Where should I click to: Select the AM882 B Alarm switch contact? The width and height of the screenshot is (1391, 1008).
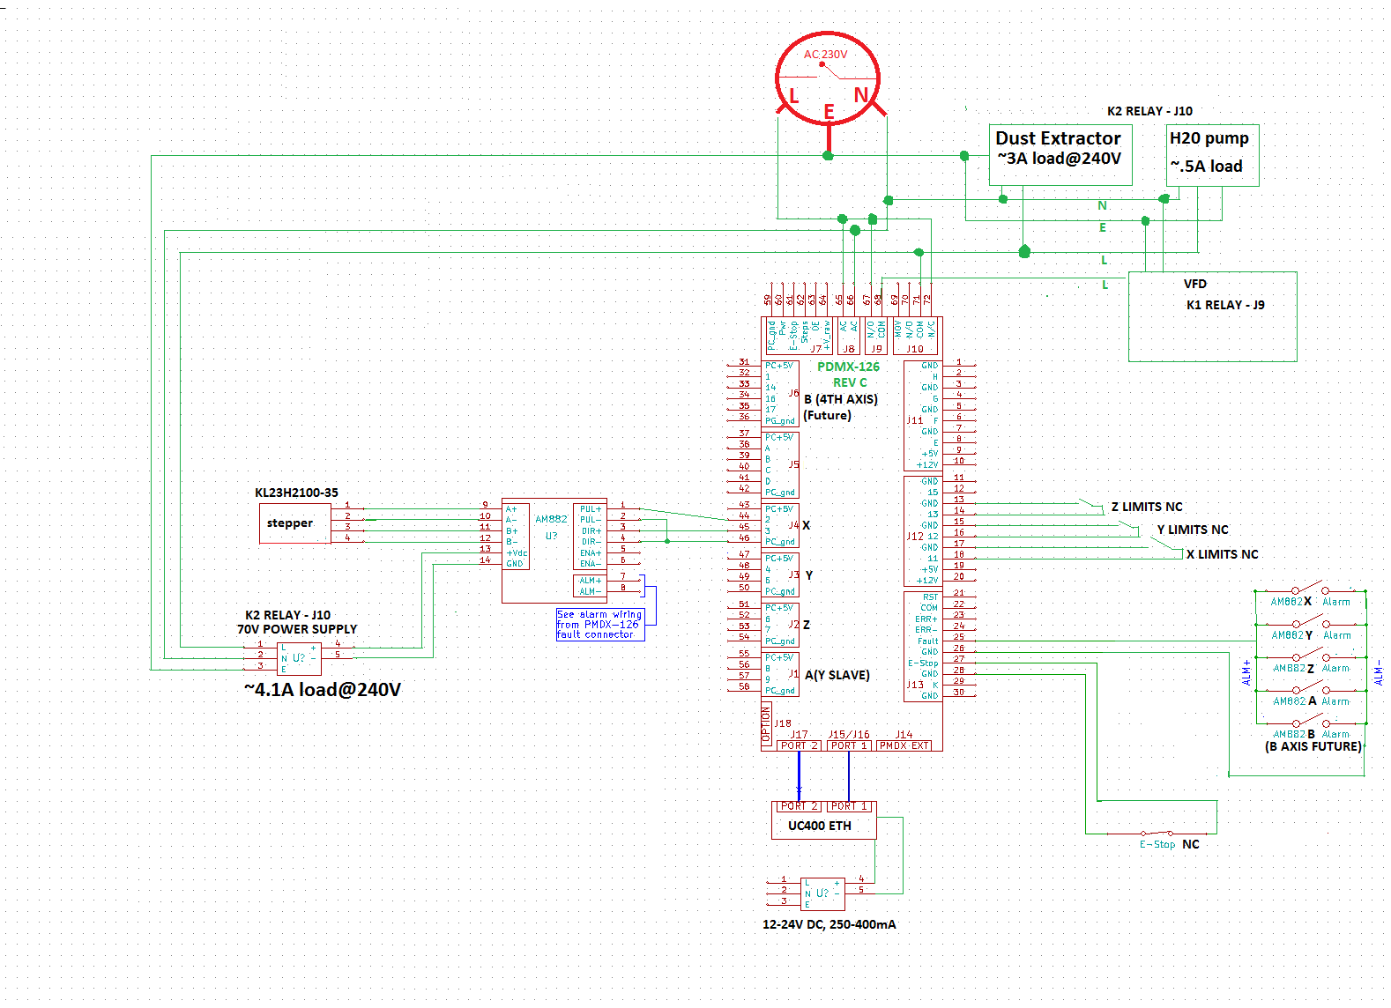pos(1310,722)
